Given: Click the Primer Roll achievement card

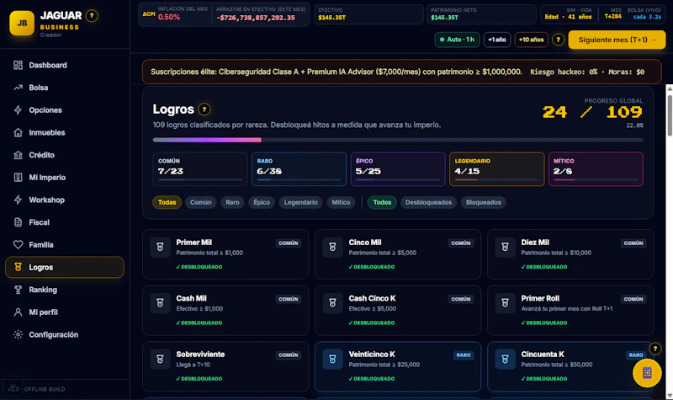Looking at the screenshot, I should click(570, 310).
